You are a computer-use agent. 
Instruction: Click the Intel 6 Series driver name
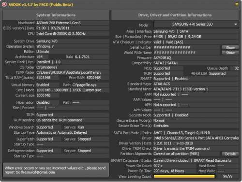pos(196,138)
